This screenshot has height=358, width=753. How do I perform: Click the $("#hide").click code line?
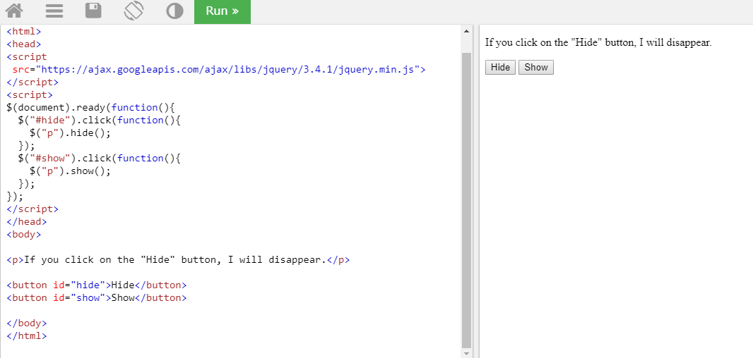coord(99,121)
